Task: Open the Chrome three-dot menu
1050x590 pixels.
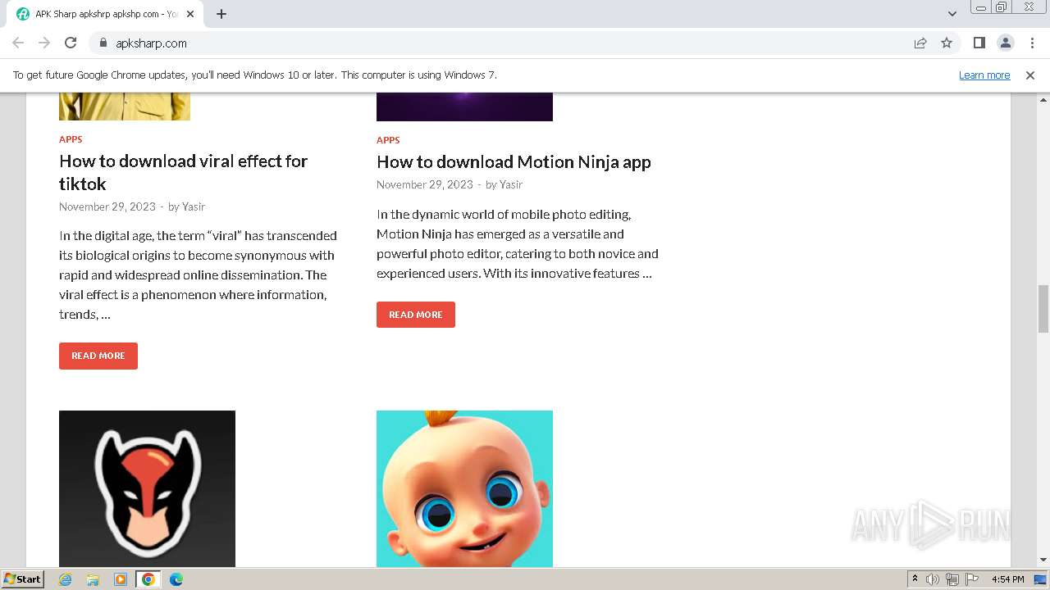Action: coord(1032,43)
